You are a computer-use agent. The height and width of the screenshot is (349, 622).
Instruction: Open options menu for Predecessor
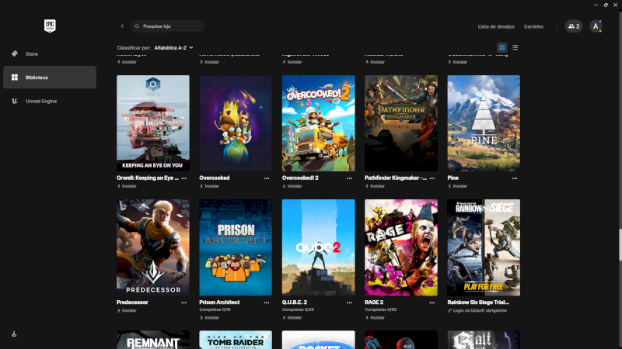coord(184,302)
